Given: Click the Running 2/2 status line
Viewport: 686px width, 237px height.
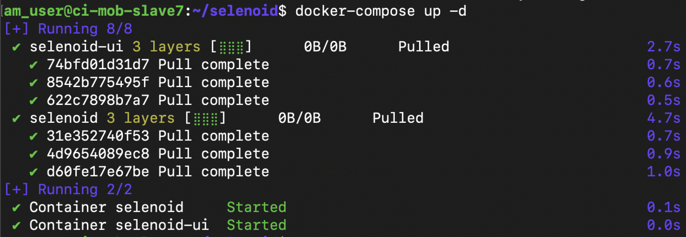Looking at the screenshot, I should [68, 190].
